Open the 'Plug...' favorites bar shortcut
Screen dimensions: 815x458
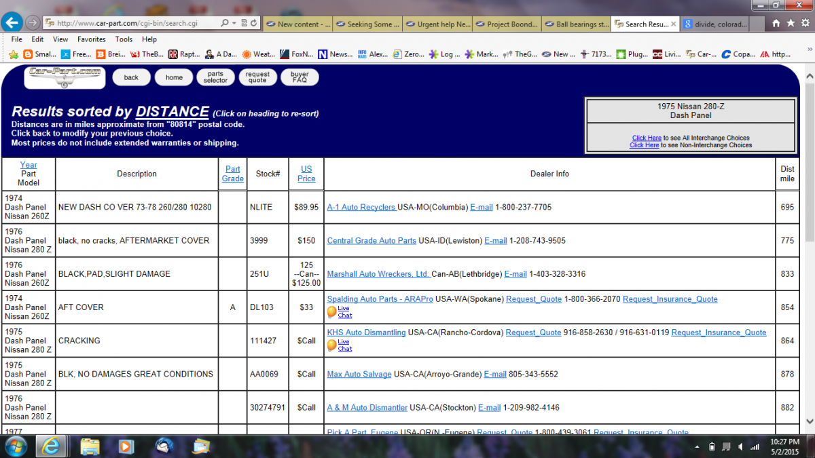tap(632, 54)
